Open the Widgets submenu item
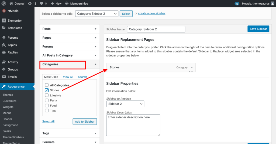The image size is (276, 144). click(8, 107)
